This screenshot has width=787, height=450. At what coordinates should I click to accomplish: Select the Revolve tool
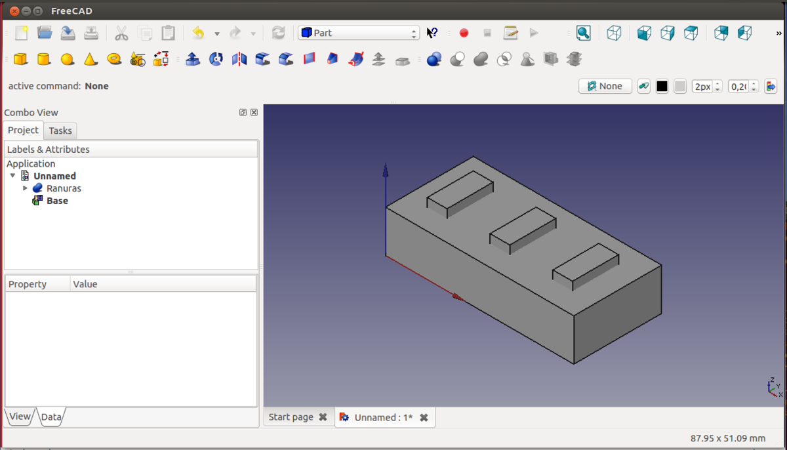pos(216,60)
